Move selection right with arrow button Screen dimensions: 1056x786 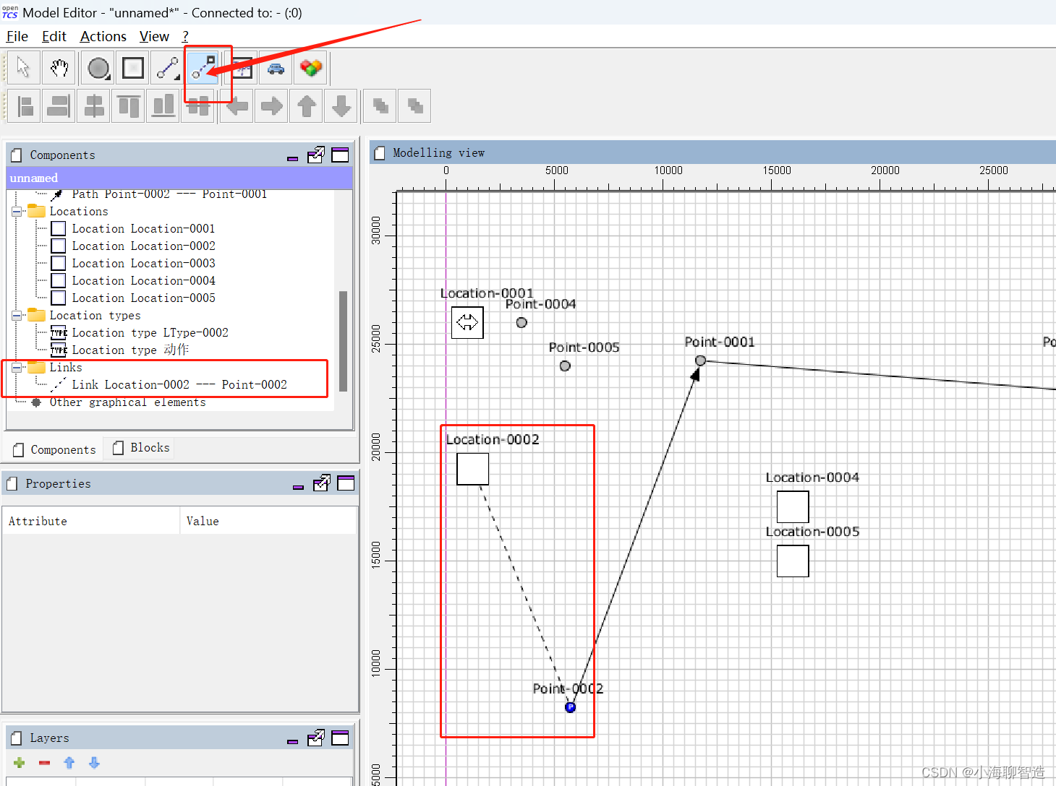(x=271, y=106)
